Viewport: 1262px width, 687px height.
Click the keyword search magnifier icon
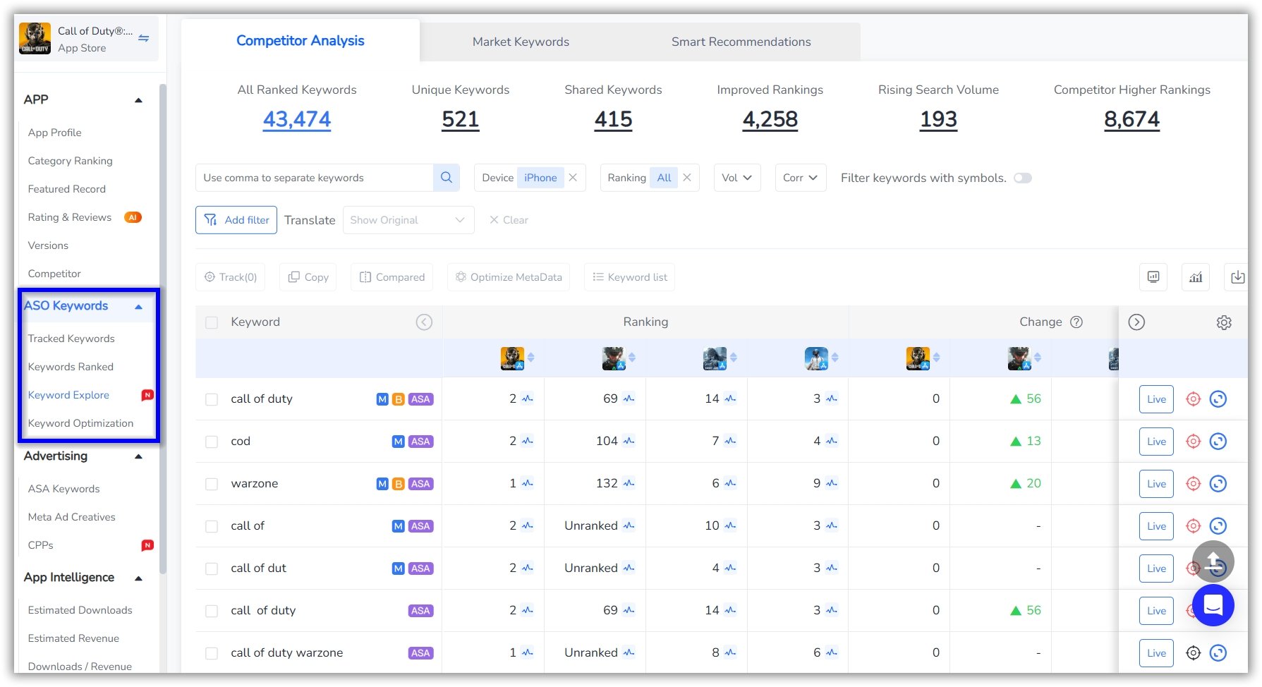click(x=446, y=178)
